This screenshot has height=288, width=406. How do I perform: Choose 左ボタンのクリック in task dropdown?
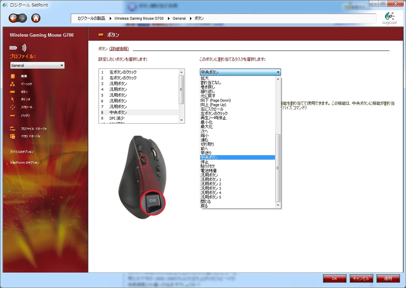coord(237,113)
